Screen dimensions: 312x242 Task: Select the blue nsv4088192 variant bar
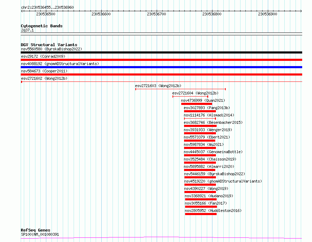[x=161, y=67]
